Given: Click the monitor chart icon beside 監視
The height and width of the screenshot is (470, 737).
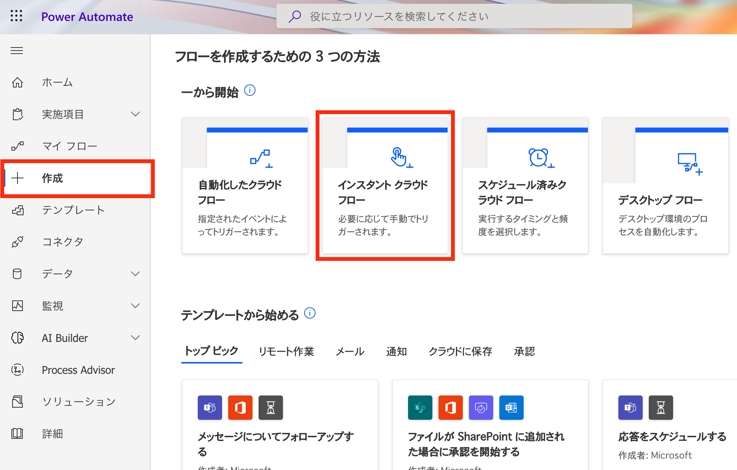Looking at the screenshot, I should pyautogui.click(x=17, y=306).
